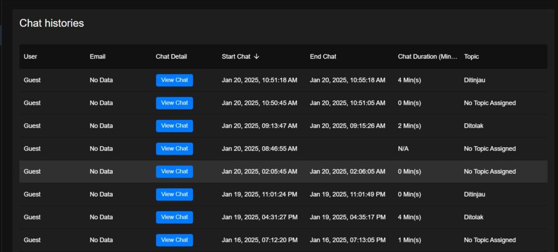
Task: Sort by the Topic column header
Action: coord(471,56)
